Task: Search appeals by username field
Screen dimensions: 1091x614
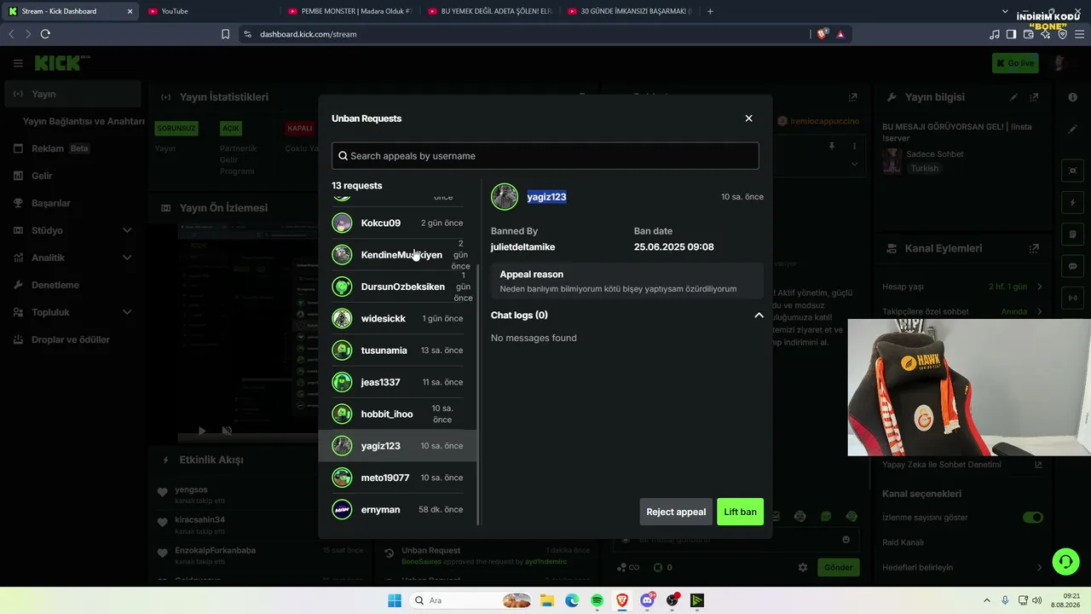Action: point(545,155)
